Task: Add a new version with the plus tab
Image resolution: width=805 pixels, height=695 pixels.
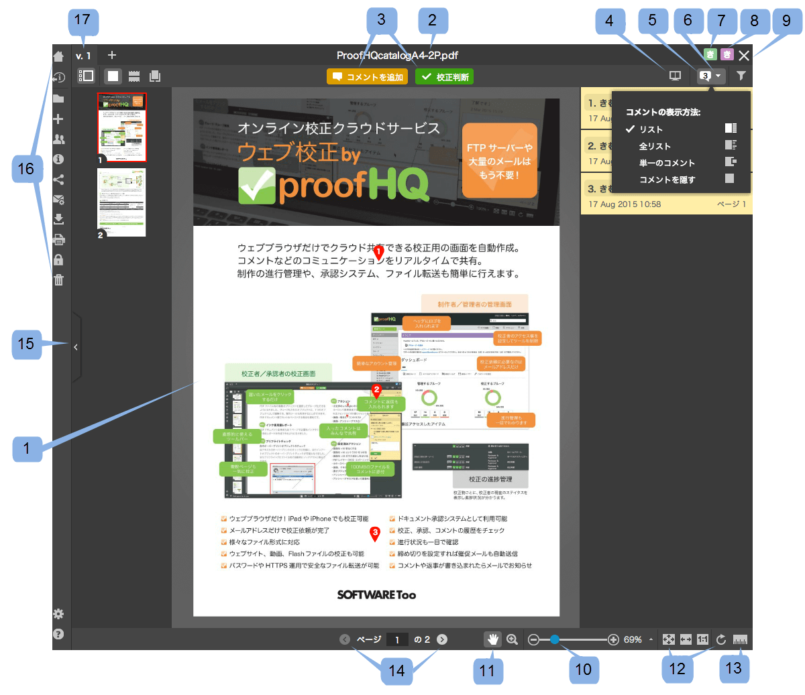Action: pyautogui.click(x=112, y=55)
